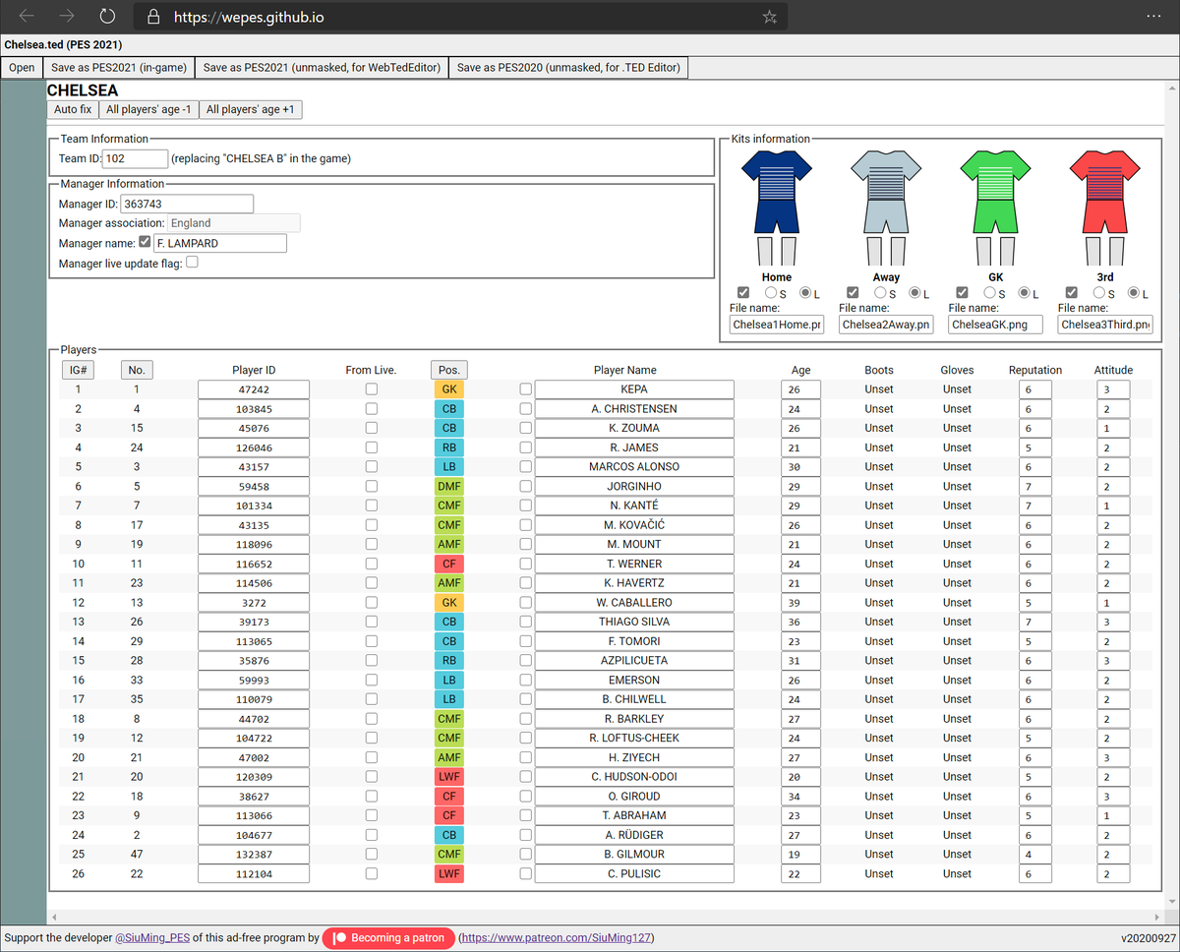This screenshot has width=1180, height=952.
Task: Click the address bar URL wepes.github.io
Action: click(x=249, y=18)
